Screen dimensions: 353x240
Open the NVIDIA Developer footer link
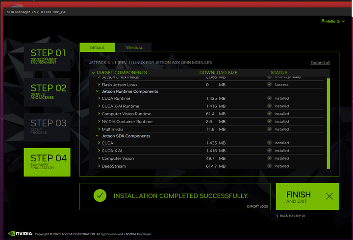139,234
